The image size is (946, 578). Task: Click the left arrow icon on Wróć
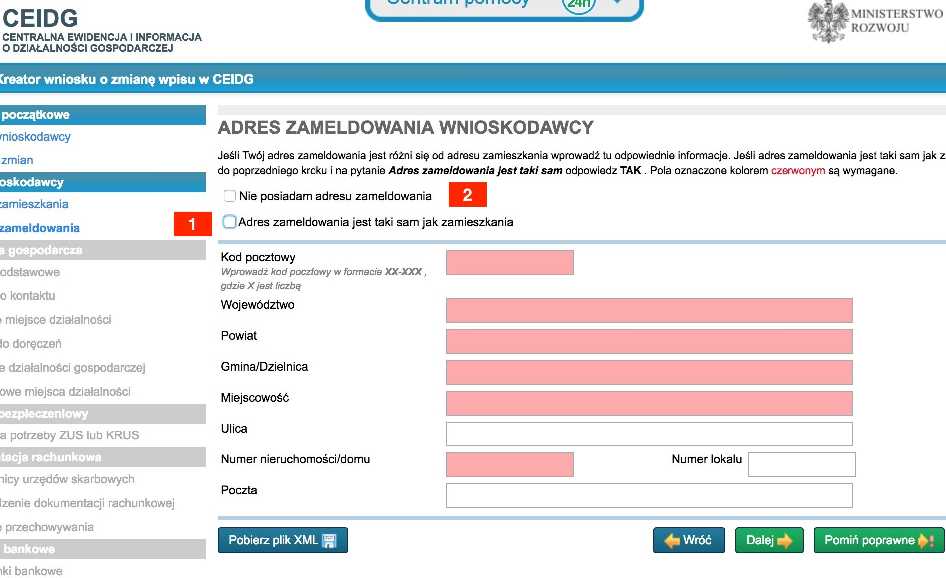coord(672,541)
